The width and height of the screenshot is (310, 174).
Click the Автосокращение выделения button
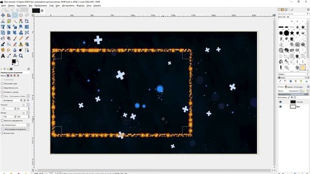15,129
